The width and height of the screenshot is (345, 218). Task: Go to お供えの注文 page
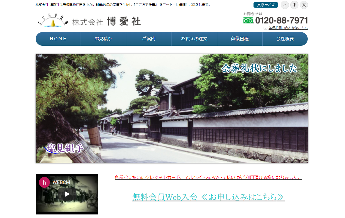[194, 39]
